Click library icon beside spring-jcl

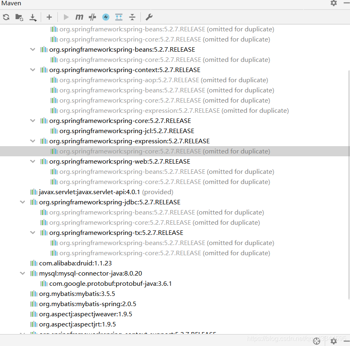point(54,131)
